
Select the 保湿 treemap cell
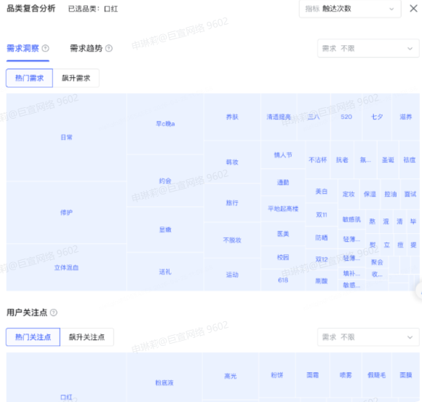point(370,194)
